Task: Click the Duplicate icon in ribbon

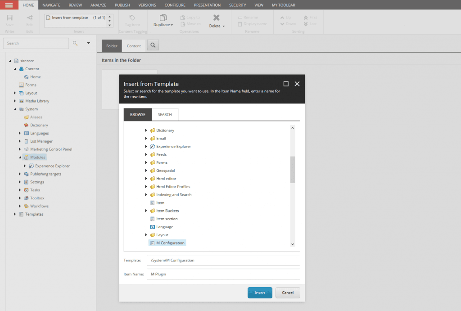Action: tap(163, 18)
